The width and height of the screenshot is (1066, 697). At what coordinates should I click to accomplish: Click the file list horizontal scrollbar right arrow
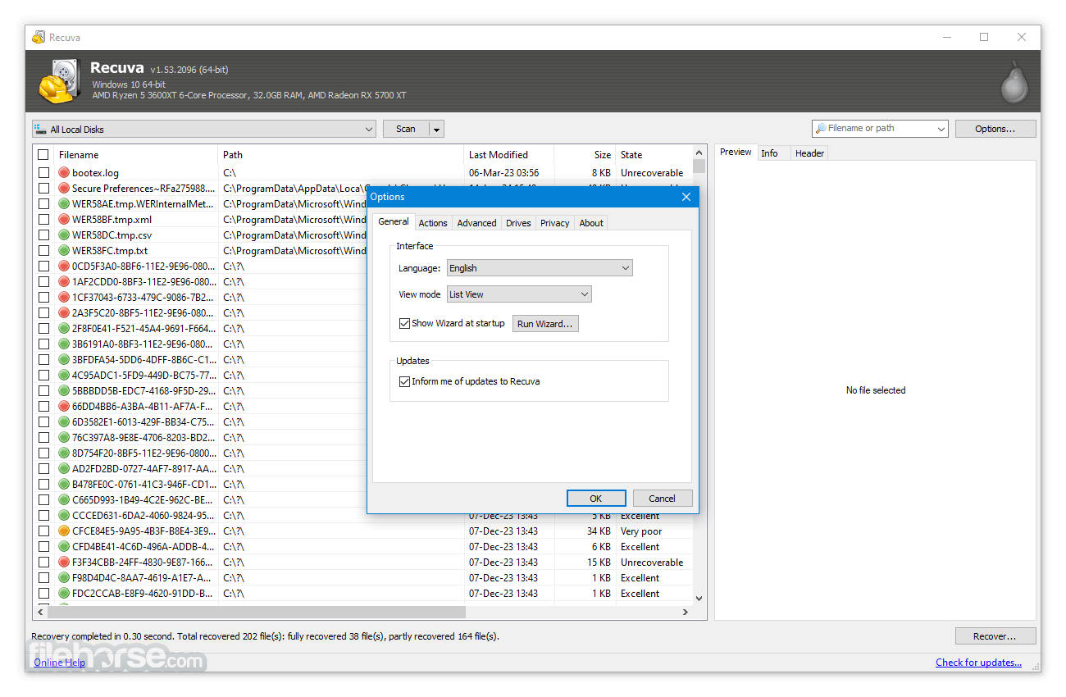click(x=686, y=613)
